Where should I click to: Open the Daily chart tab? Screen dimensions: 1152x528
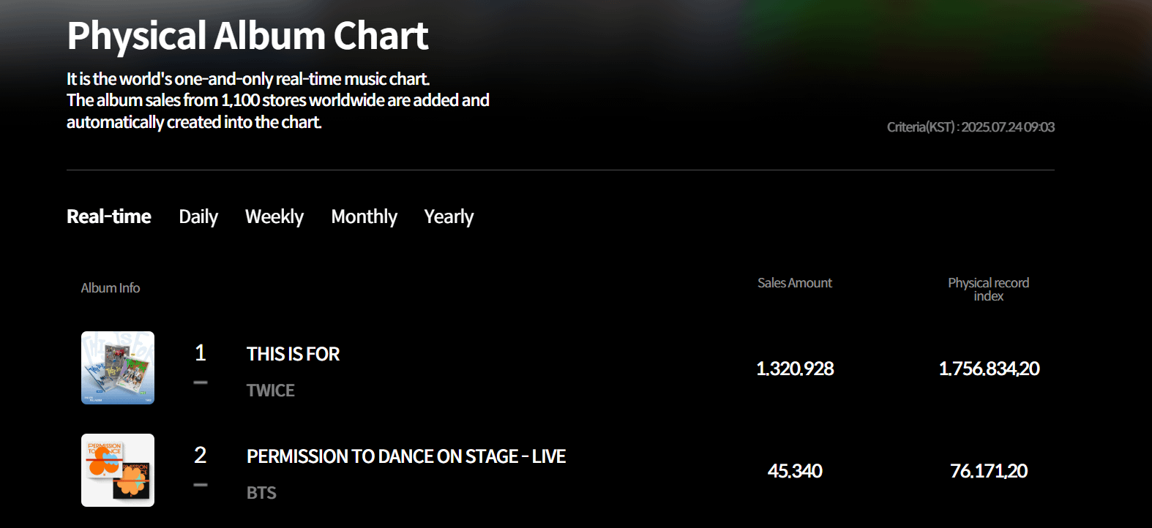point(198,216)
